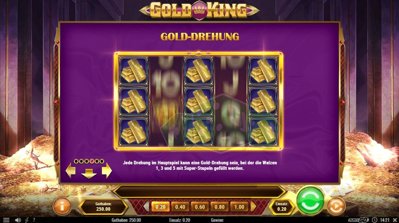The image size is (399, 223).
Task: Open the orange info paytable button
Action: point(62,206)
